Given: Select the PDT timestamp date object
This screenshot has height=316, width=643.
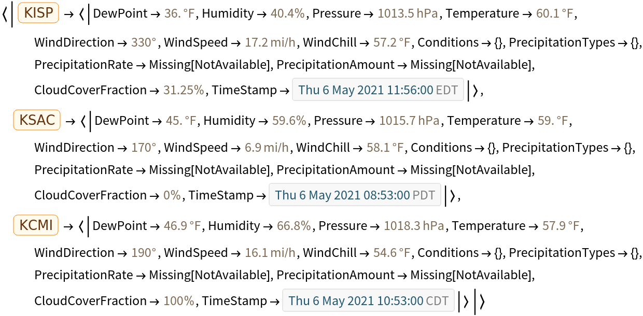Looking at the screenshot, I should click(x=355, y=195).
